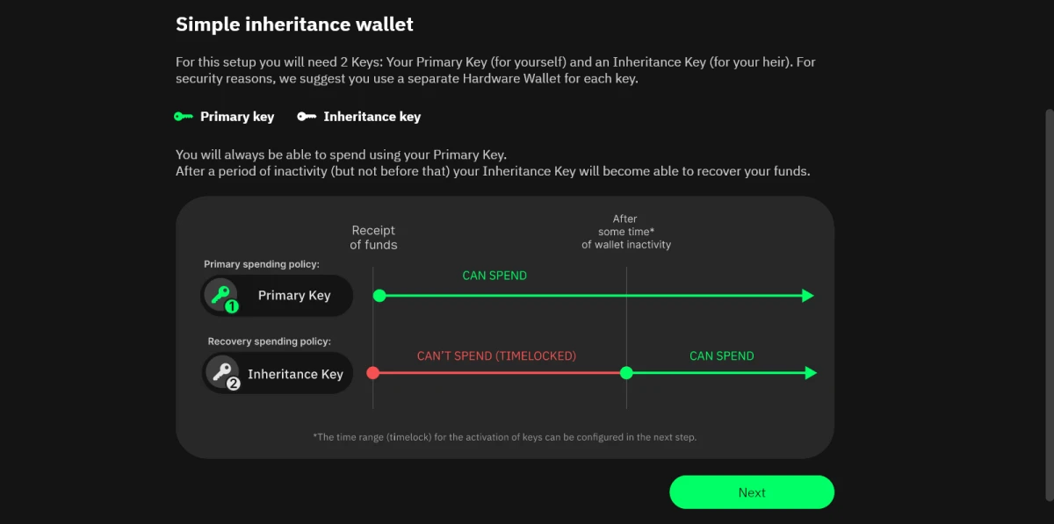
Task: Click the CAN SPEND label on Inheritance timeline
Action: click(721, 356)
